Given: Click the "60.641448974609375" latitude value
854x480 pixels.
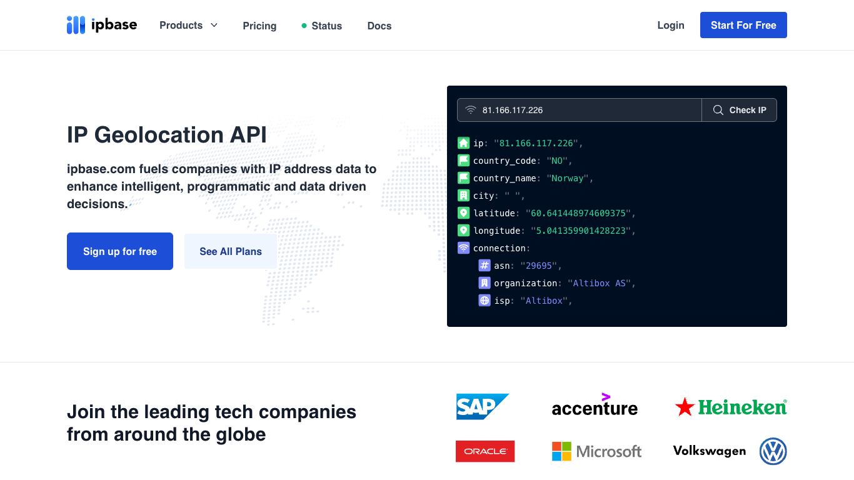Looking at the screenshot, I should click(578, 213).
